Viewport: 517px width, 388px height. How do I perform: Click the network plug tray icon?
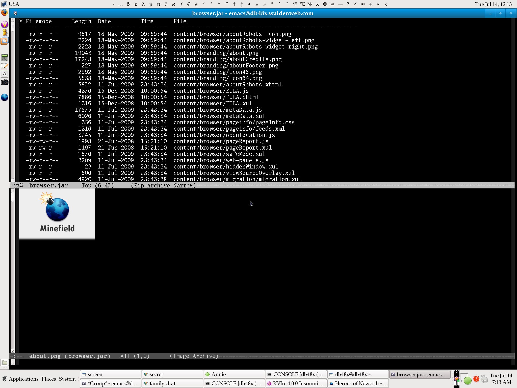[x=484, y=379]
